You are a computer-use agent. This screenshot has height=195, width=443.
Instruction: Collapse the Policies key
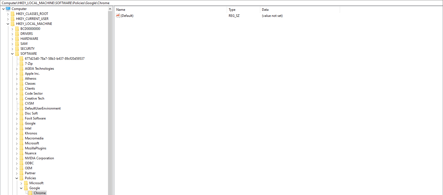coord(17,178)
